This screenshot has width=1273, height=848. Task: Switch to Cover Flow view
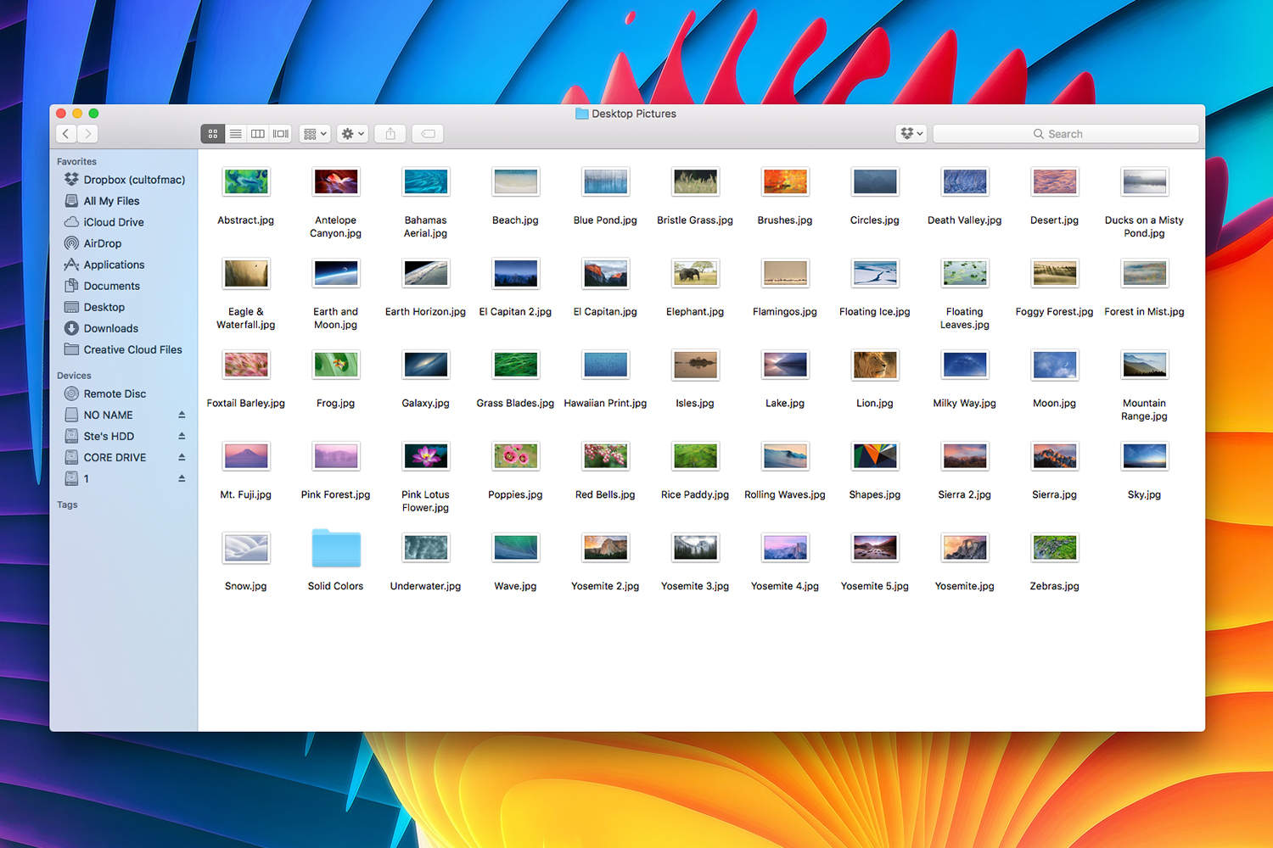(x=281, y=134)
